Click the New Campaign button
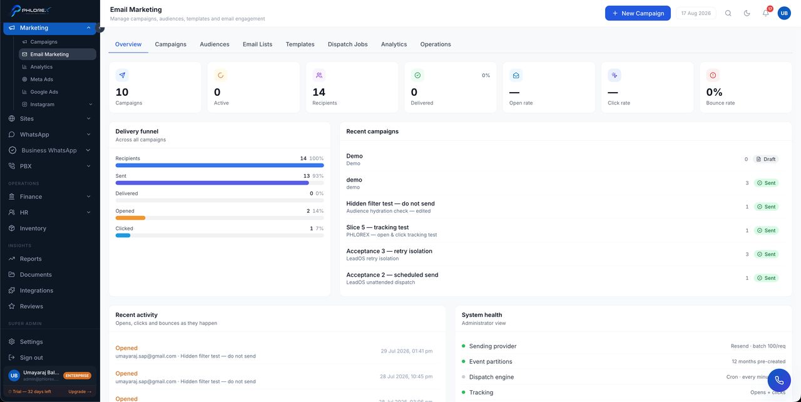801x402 pixels. click(x=638, y=13)
